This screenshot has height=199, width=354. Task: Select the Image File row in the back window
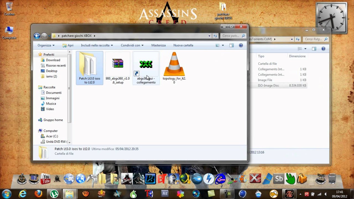coord(278,80)
